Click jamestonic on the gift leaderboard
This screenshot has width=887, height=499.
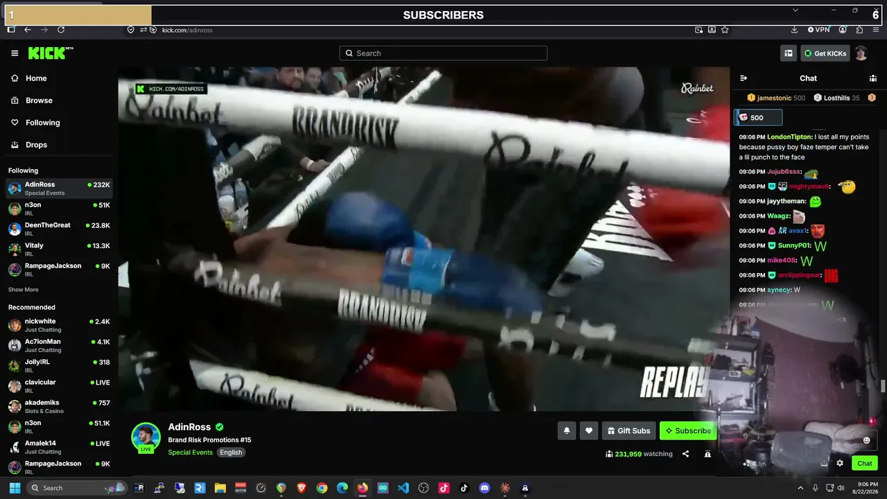coord(775,98)
